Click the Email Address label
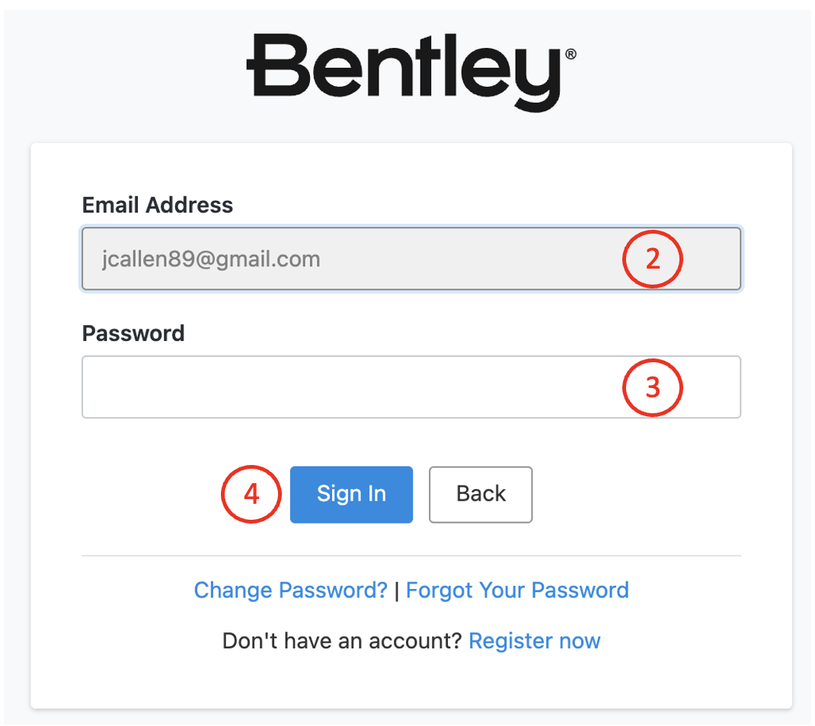 click(x=158, y=205)
